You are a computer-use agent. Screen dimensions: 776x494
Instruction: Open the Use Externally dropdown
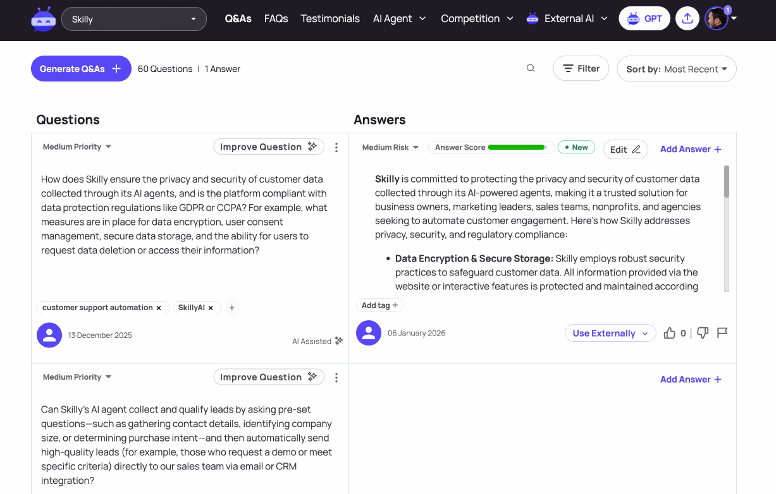(610, 333)
